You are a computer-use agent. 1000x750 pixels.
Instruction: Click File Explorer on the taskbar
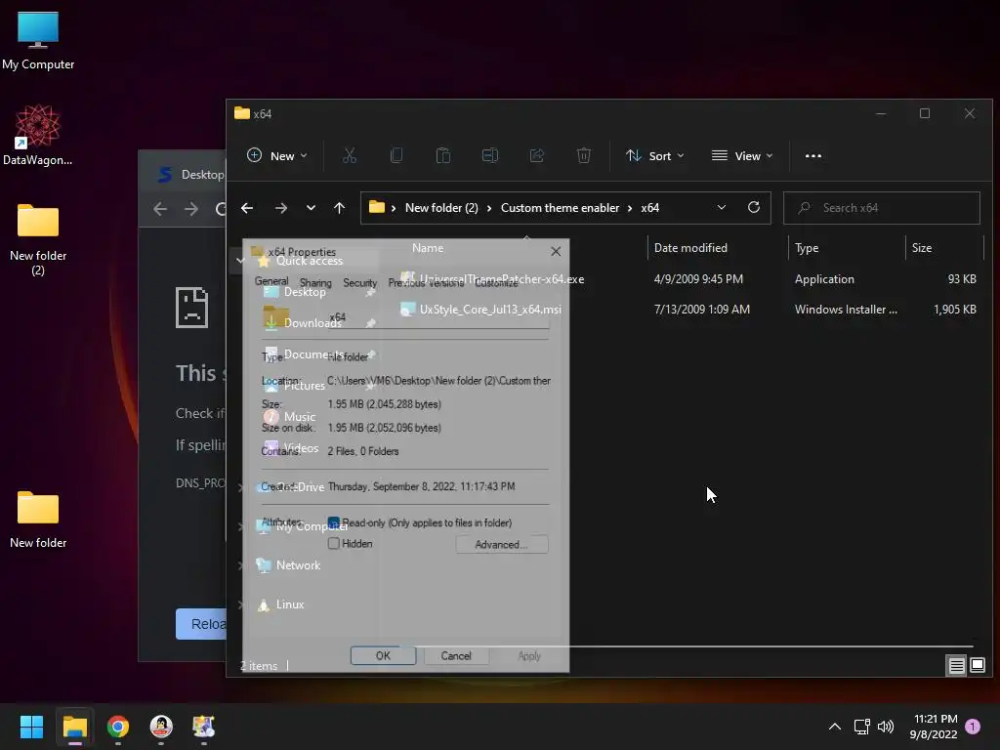pos(74,727)
